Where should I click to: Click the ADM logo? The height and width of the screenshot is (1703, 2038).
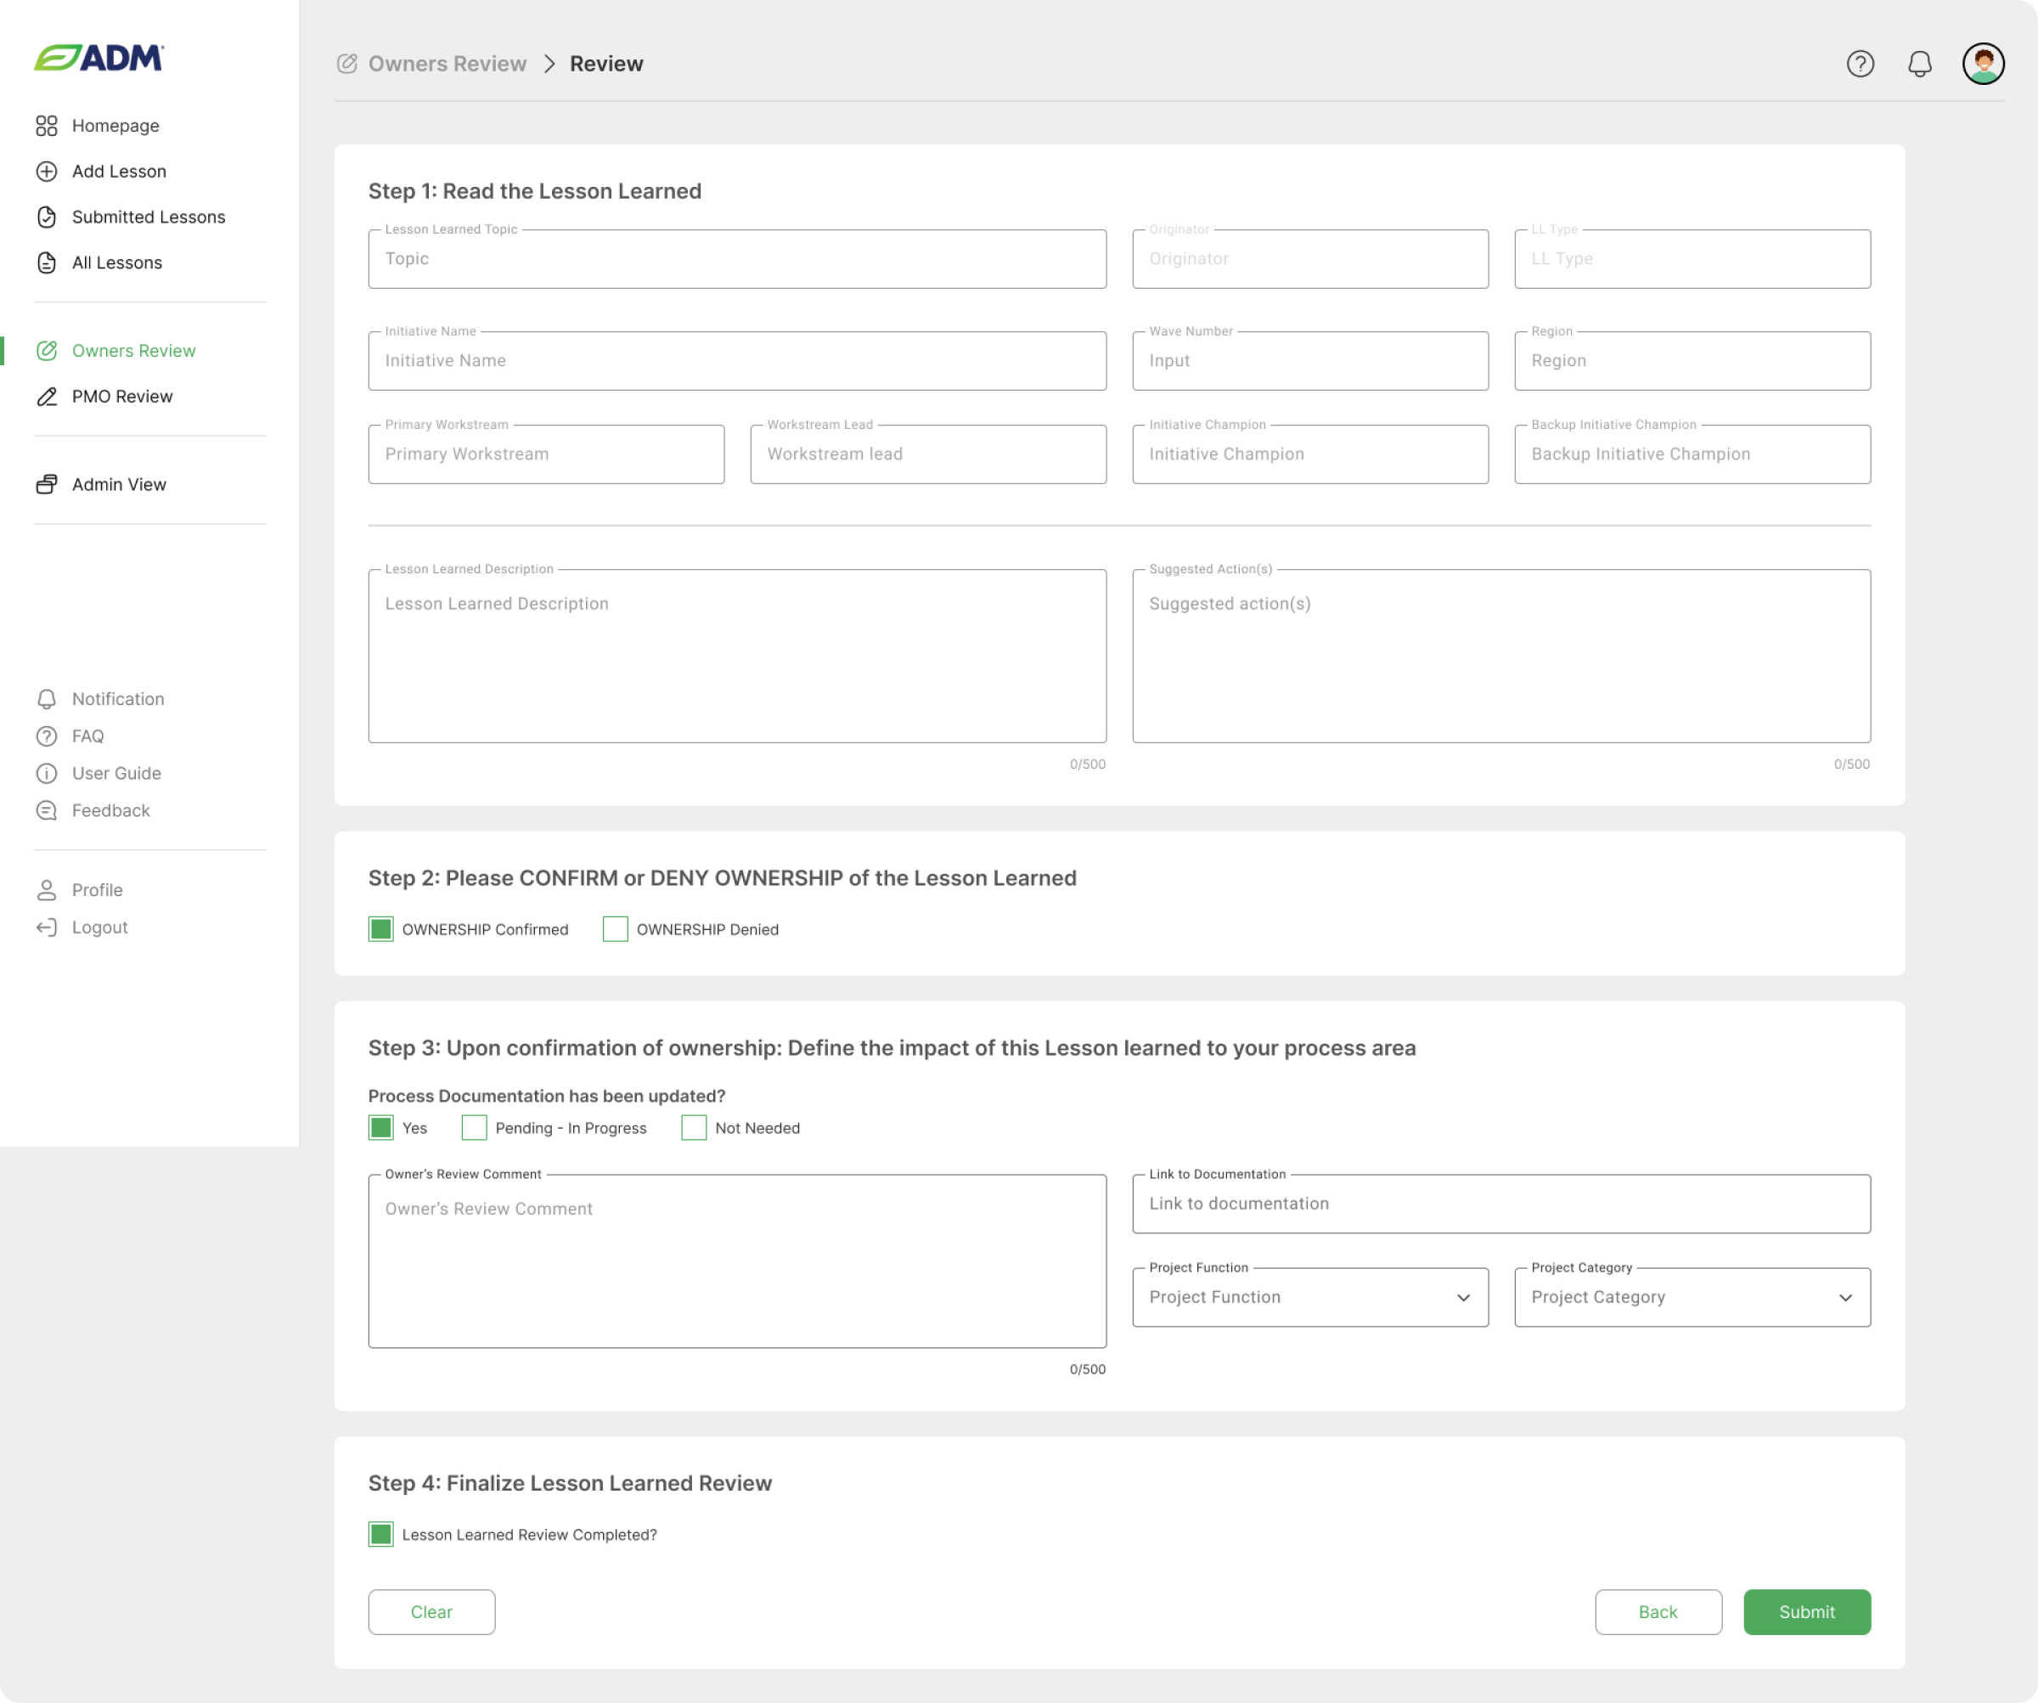tap(99, 59)
